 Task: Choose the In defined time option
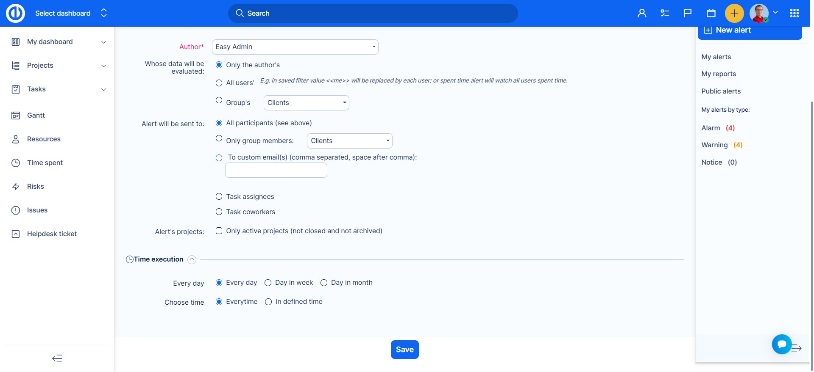[x=268, y=302]
